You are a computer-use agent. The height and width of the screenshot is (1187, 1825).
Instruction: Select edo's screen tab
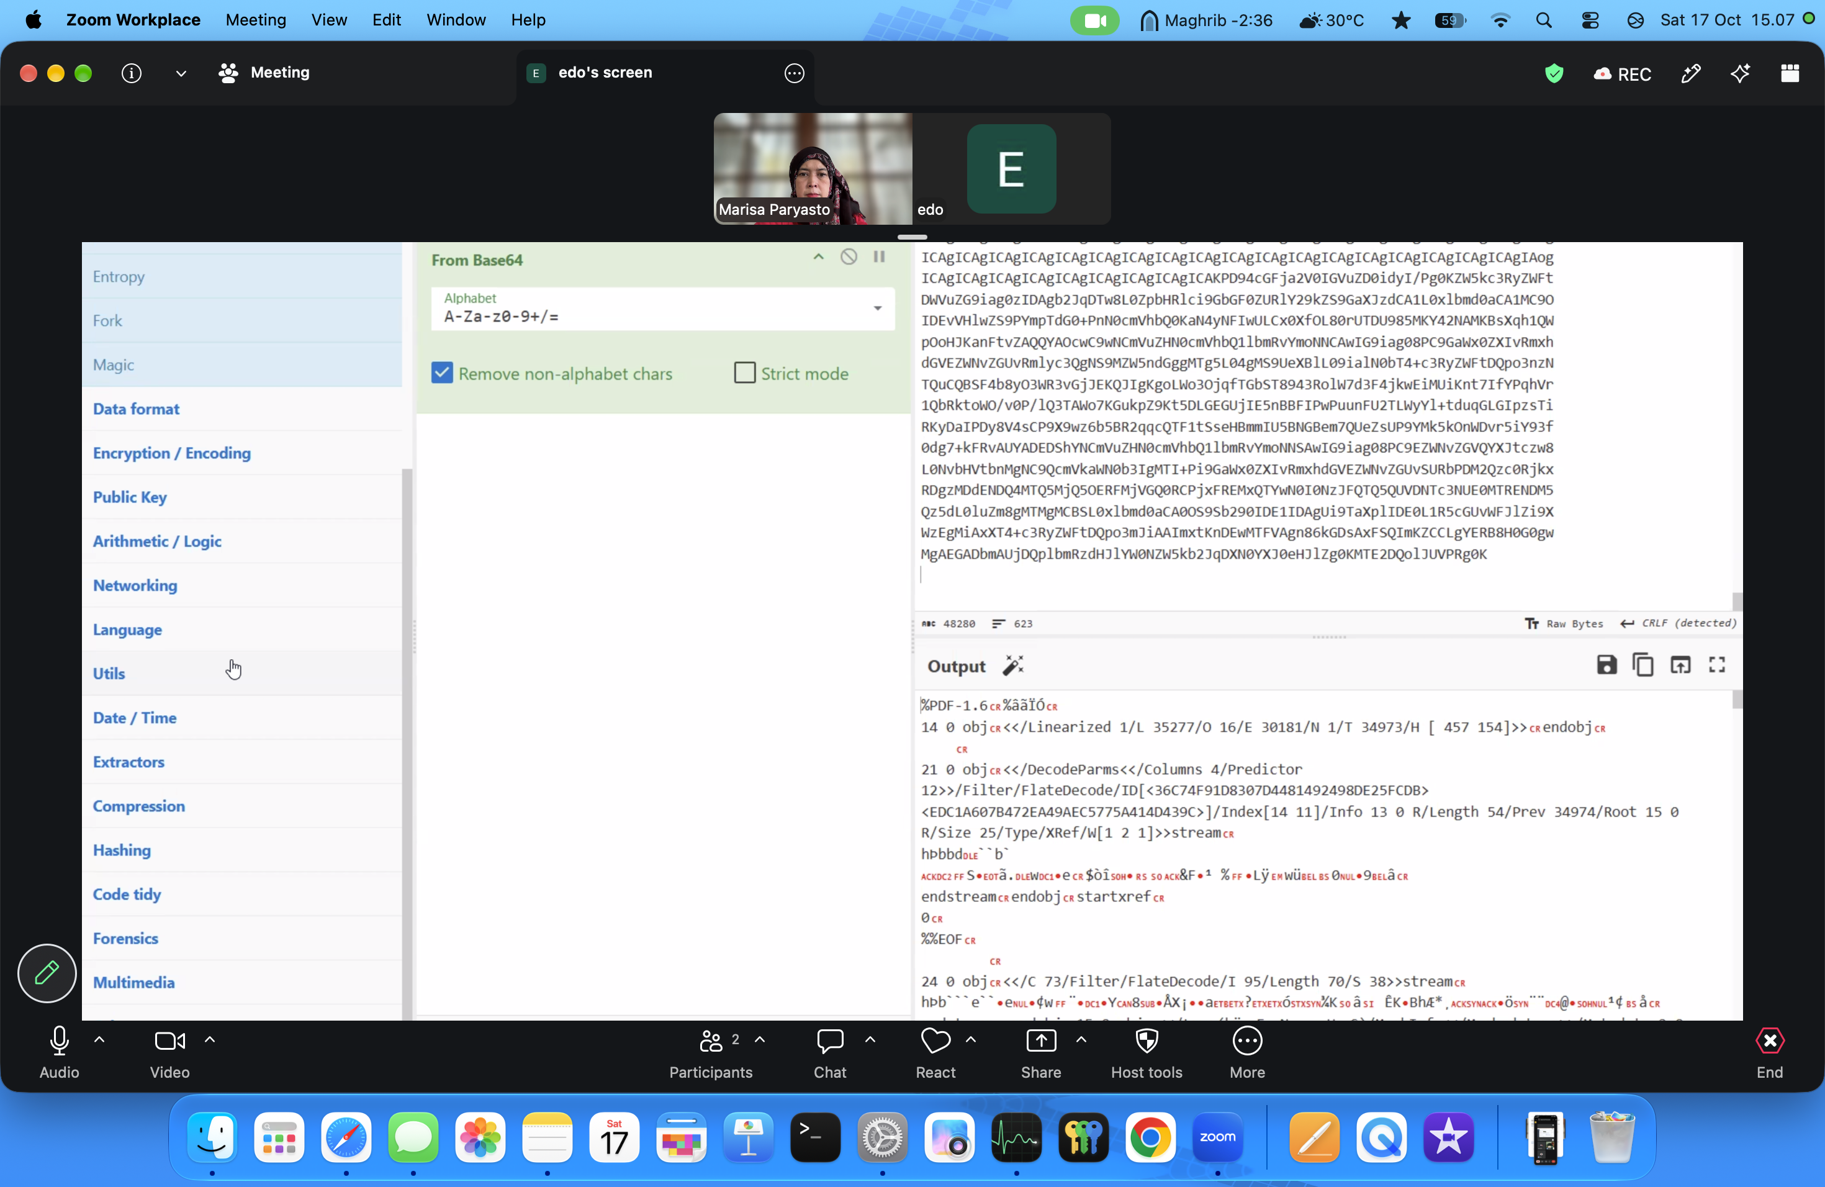click(x=665, y=73)
